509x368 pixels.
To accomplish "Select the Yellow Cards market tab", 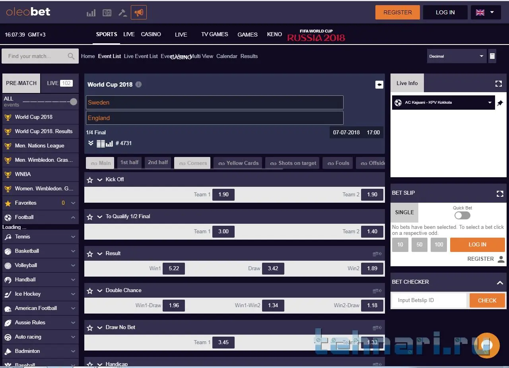I will click(238, 163).
